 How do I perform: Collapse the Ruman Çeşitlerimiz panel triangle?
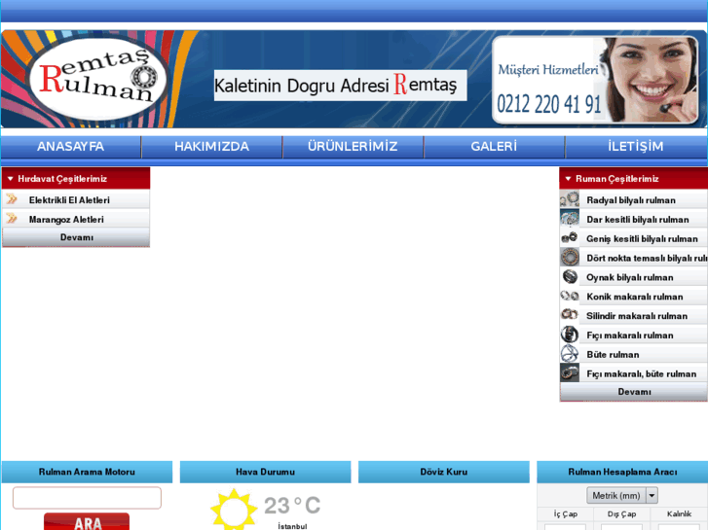pyautogui.click(x=568, y=179)
